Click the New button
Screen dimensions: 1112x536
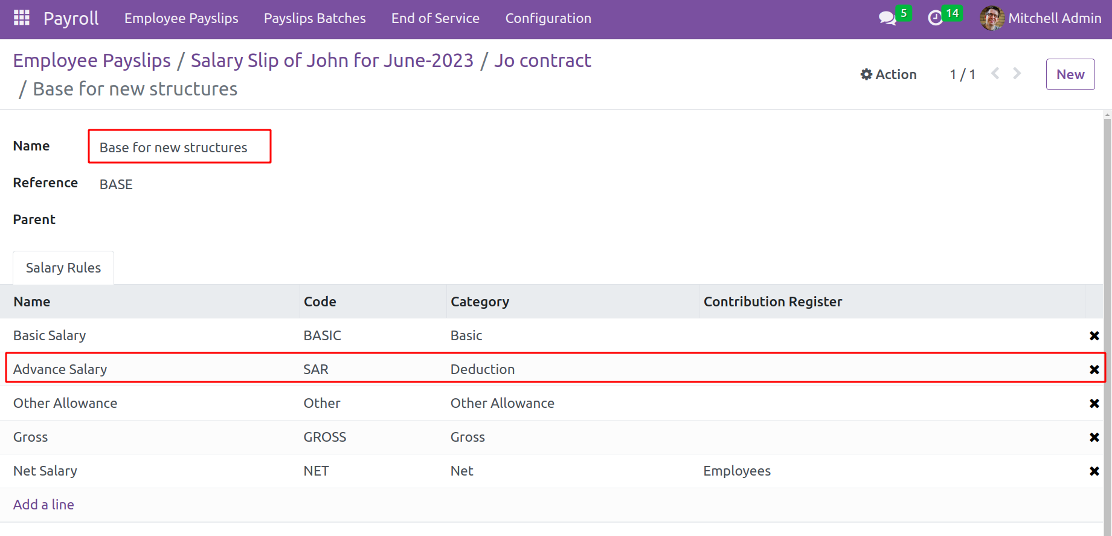tap(1070, 74)
